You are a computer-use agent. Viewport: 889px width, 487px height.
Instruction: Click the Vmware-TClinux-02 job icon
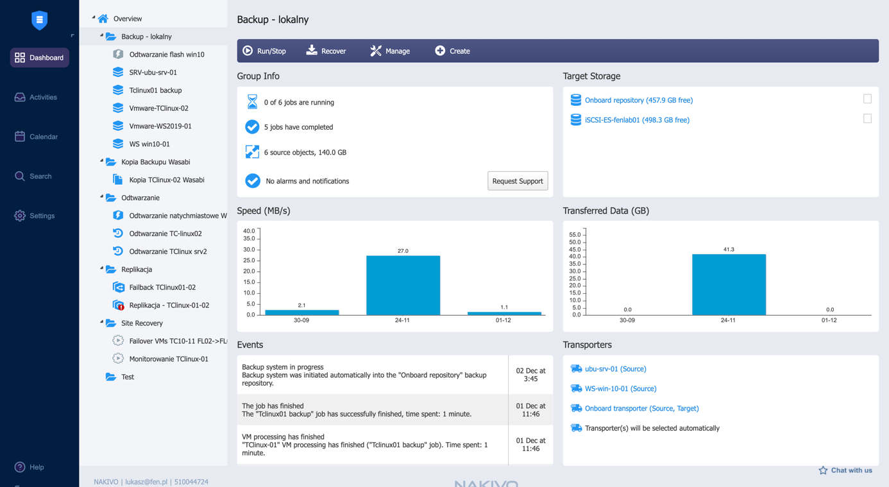118,108
